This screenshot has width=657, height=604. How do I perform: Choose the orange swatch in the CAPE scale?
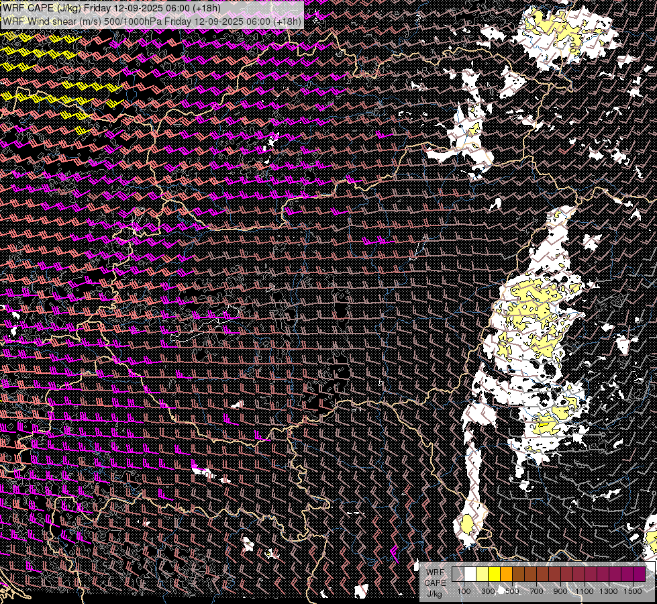[506, 574]
